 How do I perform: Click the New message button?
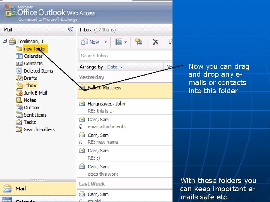90,42
